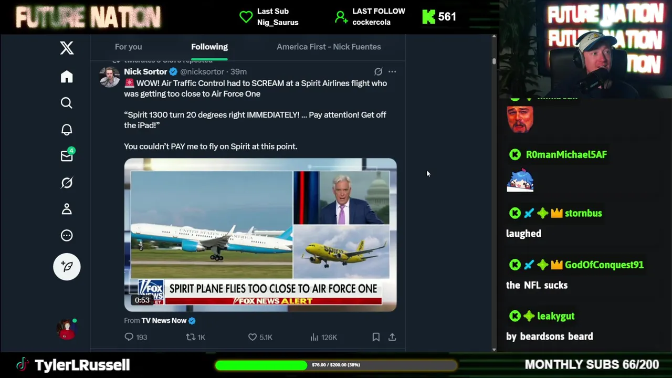Click the streamer webcam feed
The image size is (672, 378).
pos(585,49)
